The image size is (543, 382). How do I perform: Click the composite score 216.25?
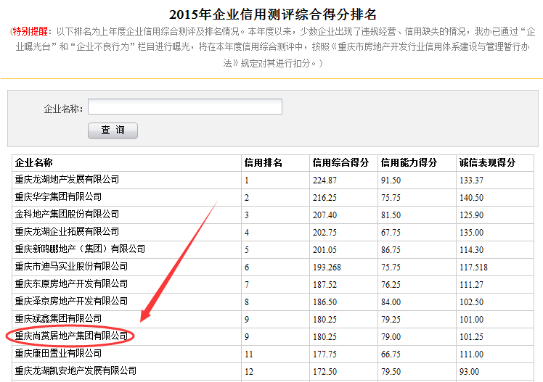tap(324, 198)
